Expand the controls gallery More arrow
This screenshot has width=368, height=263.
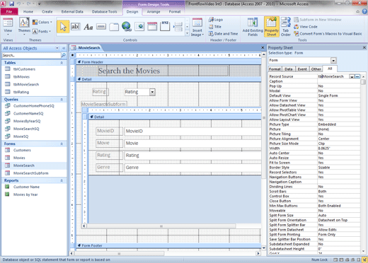tap(188, 33)
